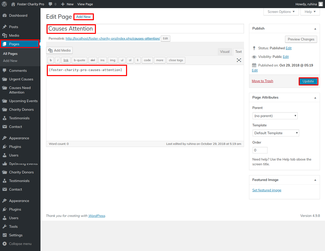
Task: Open the Howdy, ruhina account menu
Action: [309, 4]
